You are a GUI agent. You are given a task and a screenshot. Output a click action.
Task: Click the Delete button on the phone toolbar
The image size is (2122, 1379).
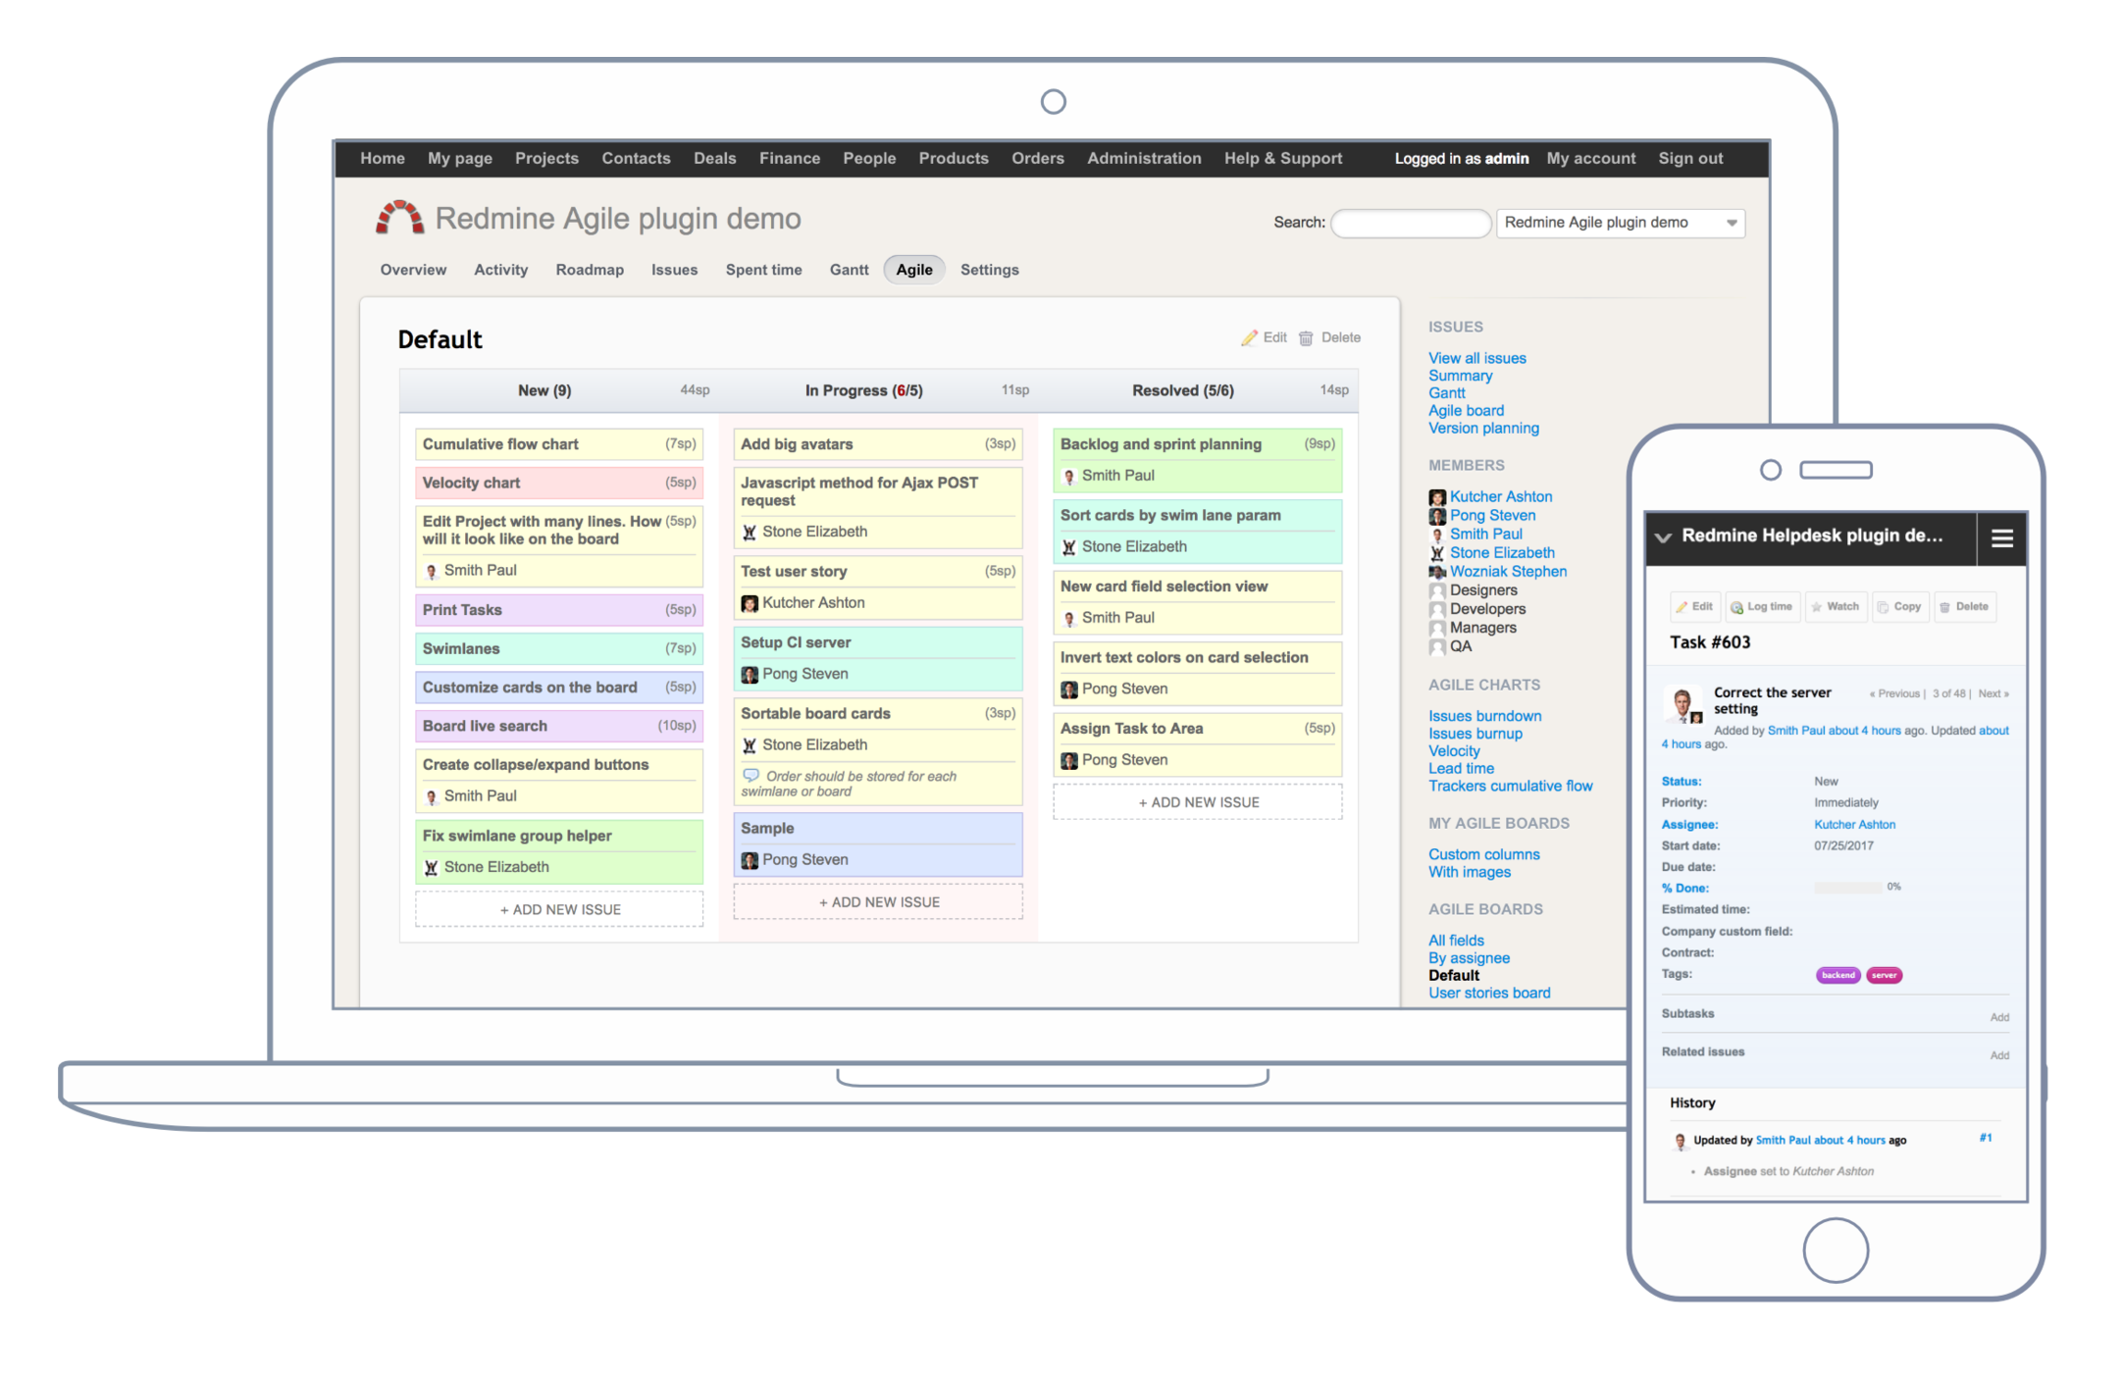[x=1965, y=606]
